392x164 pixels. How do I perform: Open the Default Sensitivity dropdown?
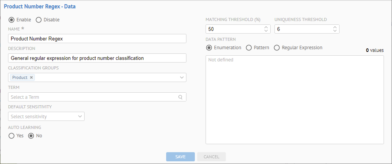(x=46, y=116)
